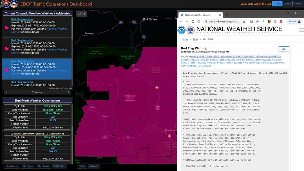Image resolution: width=304 pixels, height=171 pixels.
Task: Switch the map to the Weather tab
Action: 94,166
